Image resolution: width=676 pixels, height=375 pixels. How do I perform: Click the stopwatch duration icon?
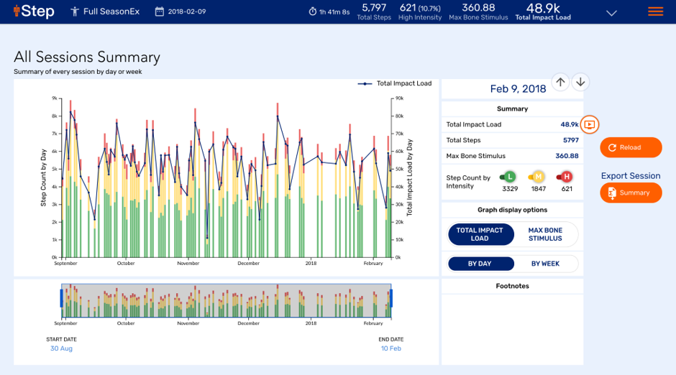[x=313, y=11]
